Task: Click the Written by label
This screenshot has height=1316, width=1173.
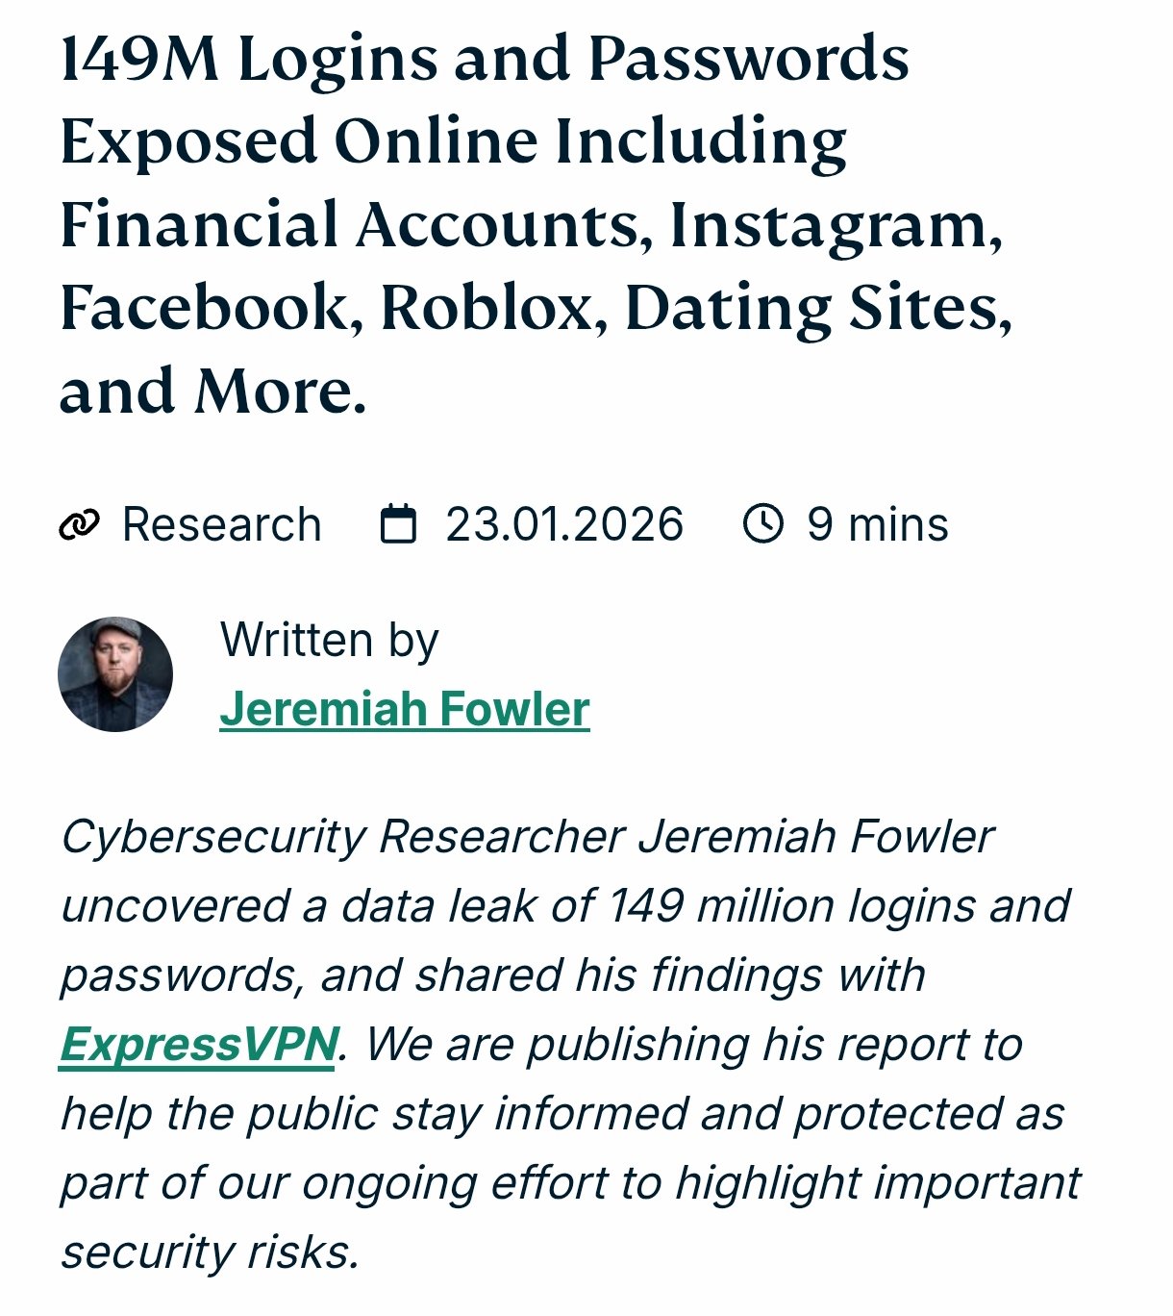Action: [x=329, y=641]
